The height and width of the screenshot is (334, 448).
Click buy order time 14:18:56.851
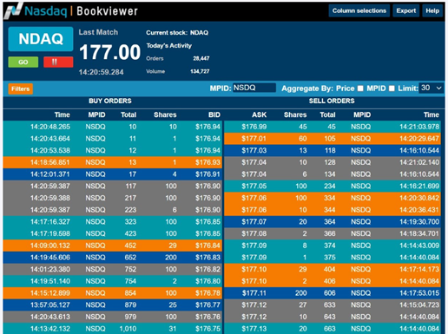pos(50,162)
